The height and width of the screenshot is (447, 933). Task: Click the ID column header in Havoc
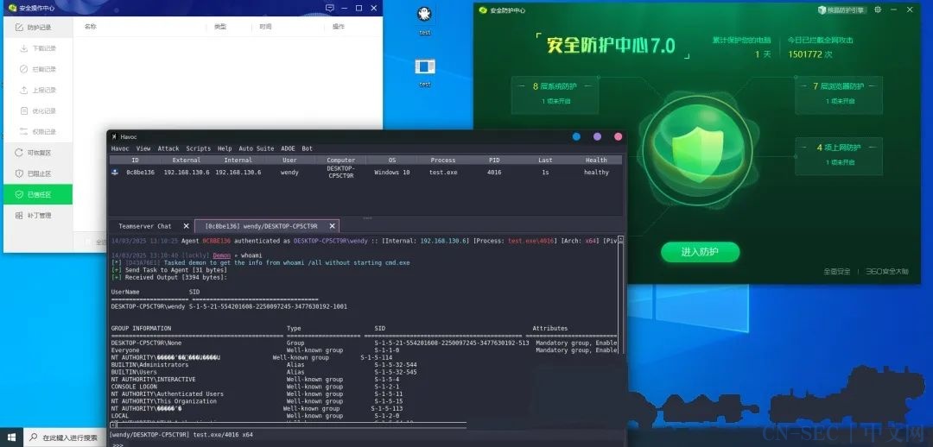(x=135, y=160)
